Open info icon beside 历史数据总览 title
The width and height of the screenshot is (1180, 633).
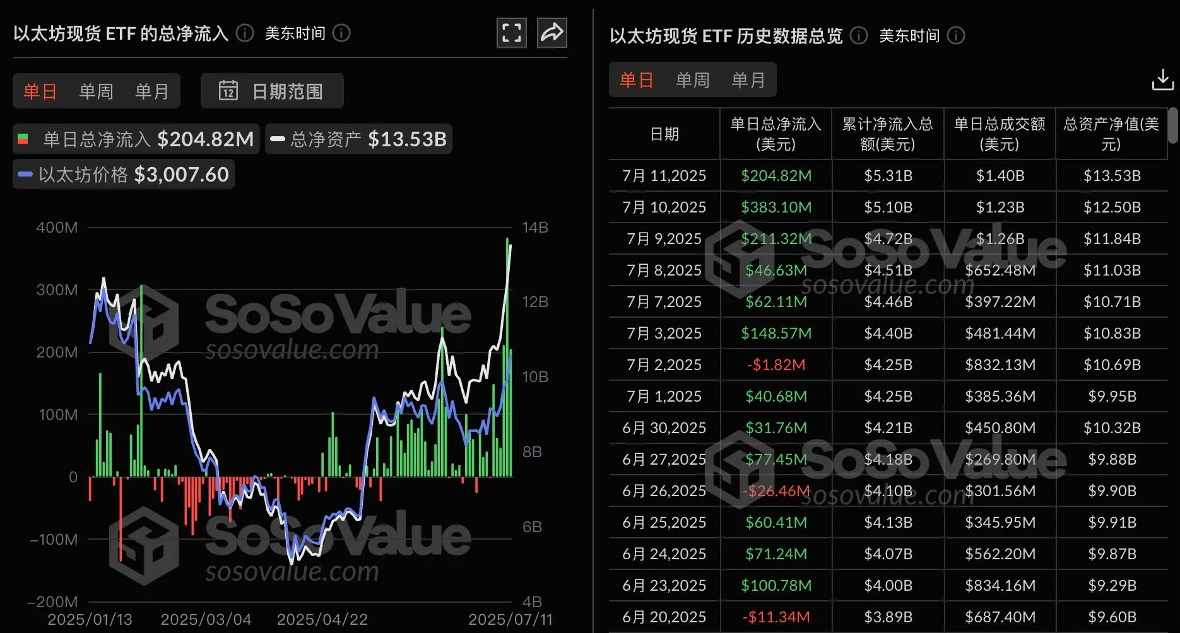(x=859, y=35)
